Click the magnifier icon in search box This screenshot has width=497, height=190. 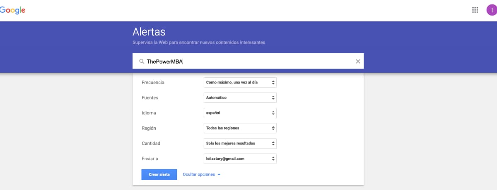tap(141, 62)
